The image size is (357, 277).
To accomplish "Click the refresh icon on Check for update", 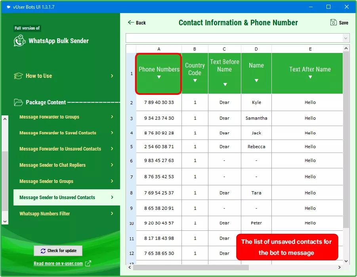I will [x=43, y=251].
